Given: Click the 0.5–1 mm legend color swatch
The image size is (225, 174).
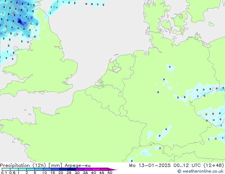Looking at the screenshot, I should pos(14,169).
